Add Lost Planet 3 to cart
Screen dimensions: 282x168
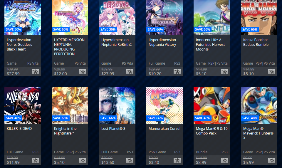pos(130,160)
